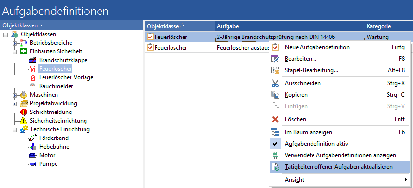This screenshot has height=188, width=413.
Task: Click the root Objektklassen shapes icon
Action: [15, 34]
